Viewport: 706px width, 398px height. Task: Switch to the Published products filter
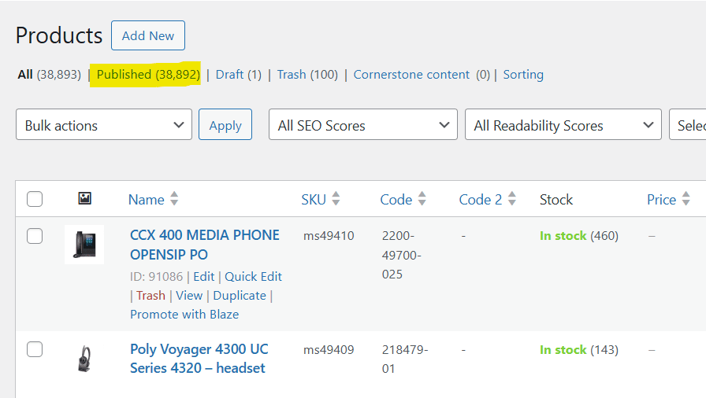pyautogui.click(x=148, y=75)
